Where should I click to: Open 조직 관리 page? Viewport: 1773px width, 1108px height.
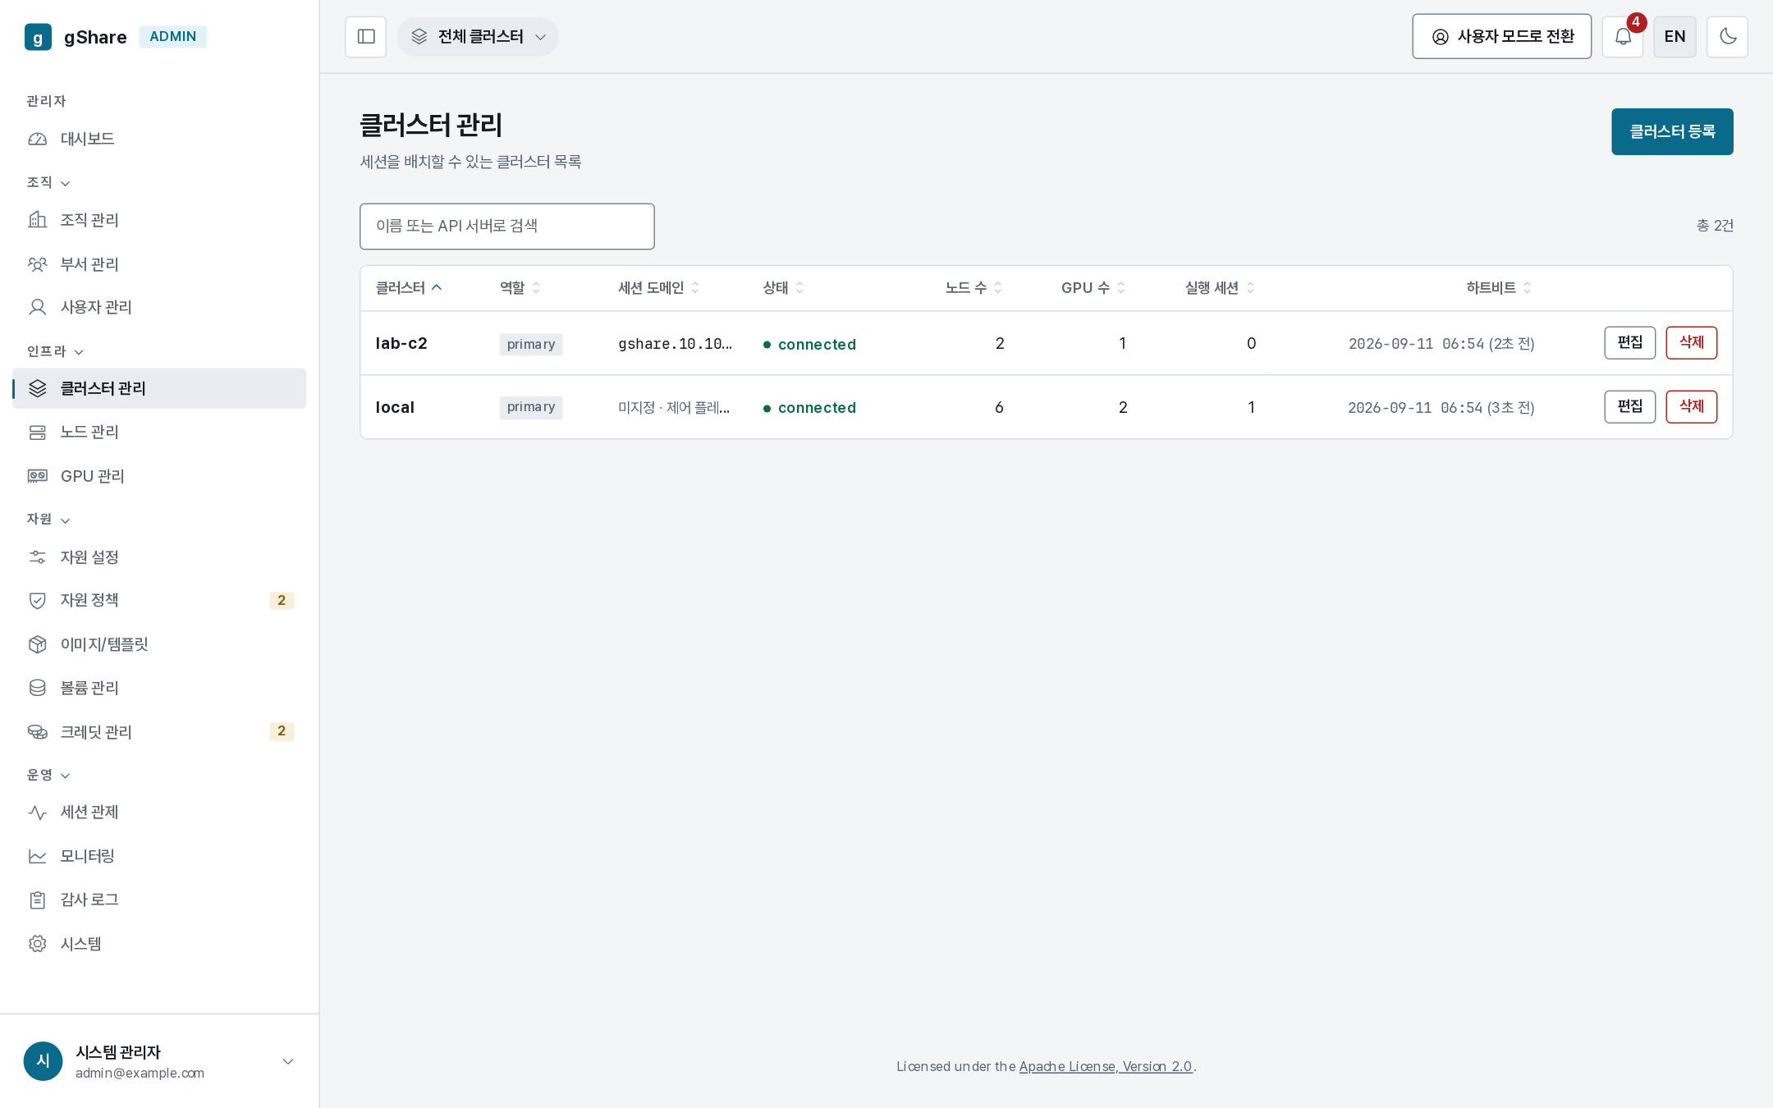[159, 220]
